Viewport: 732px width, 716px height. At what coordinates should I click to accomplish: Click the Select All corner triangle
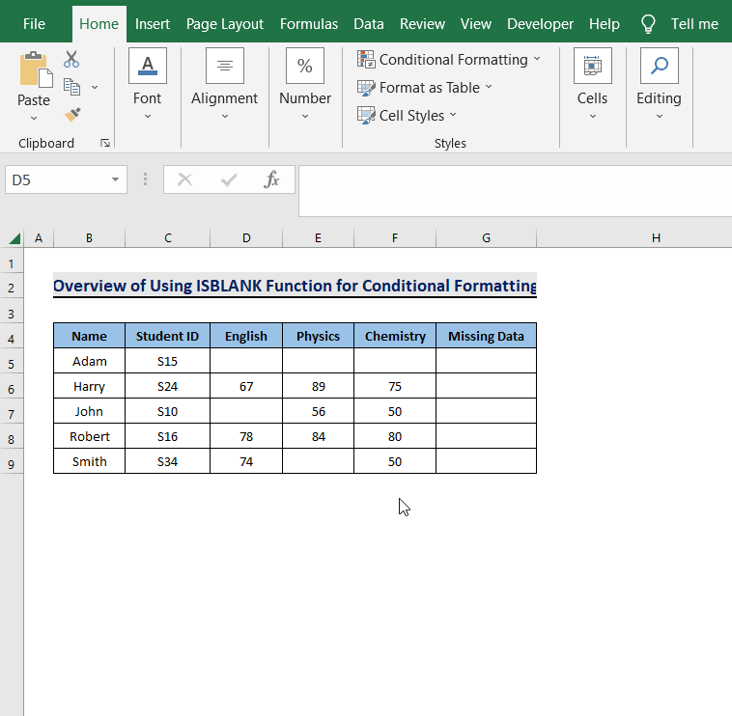[x=14, y=238]
